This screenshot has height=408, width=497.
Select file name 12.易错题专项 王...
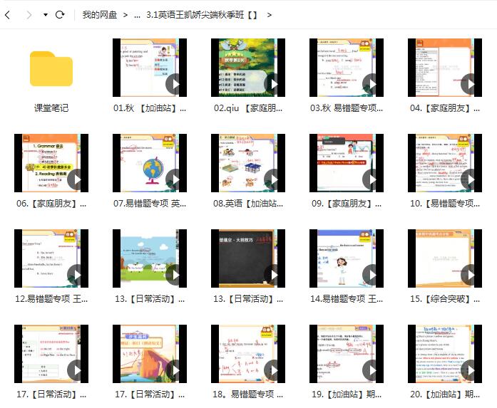pyautogui.click(x=51, y=299)
